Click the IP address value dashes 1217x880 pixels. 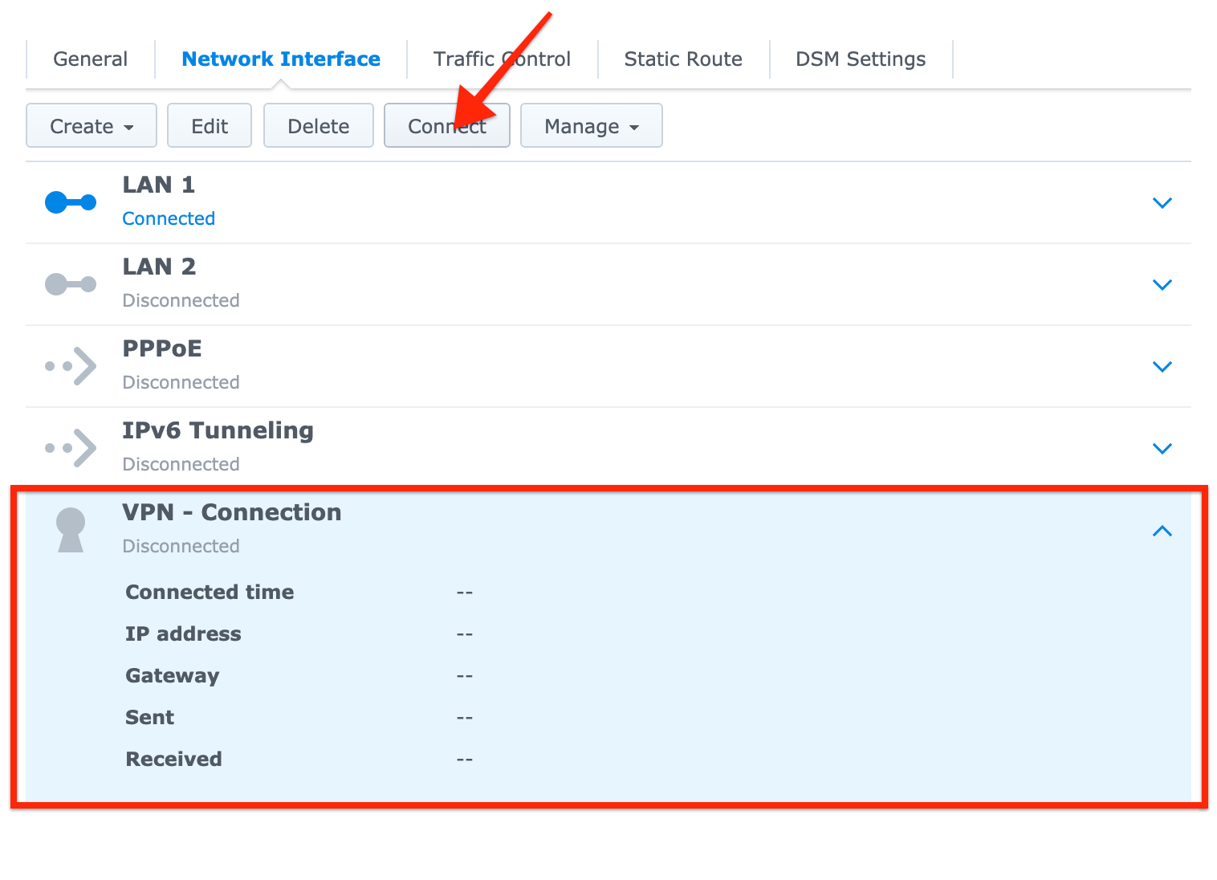(465, 634)
